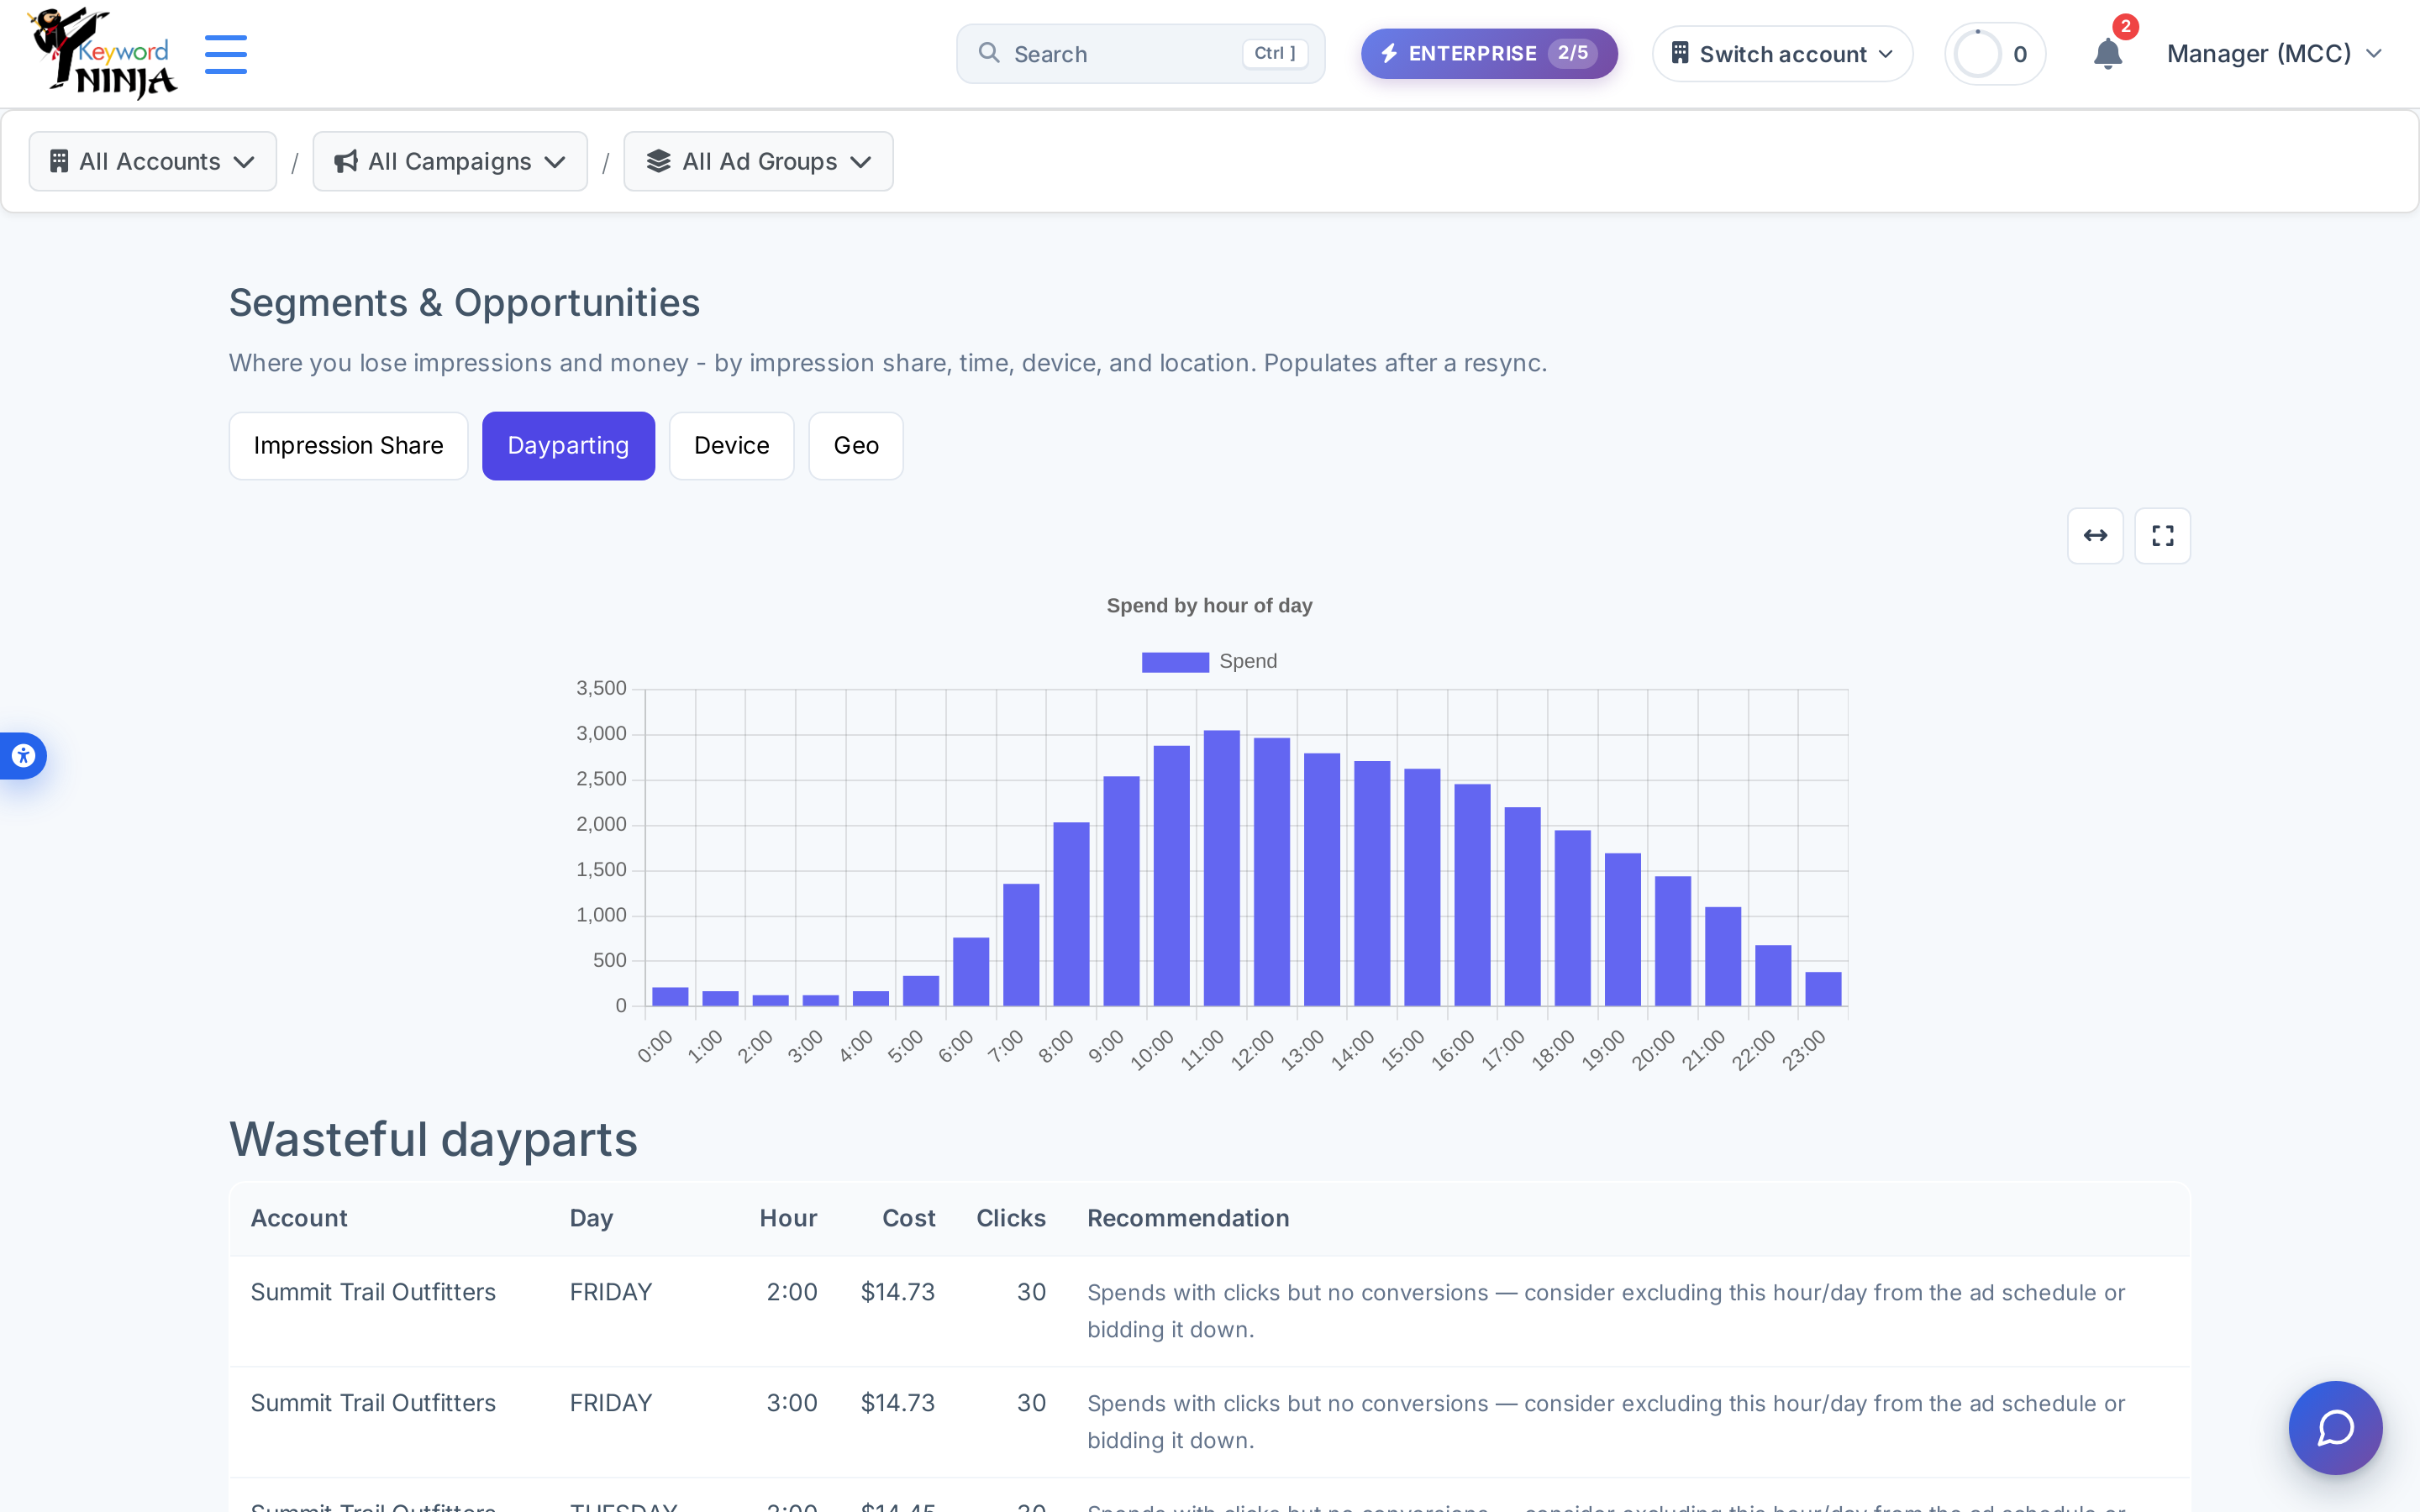Toggle the Spend legend series

pos(1209,662)
